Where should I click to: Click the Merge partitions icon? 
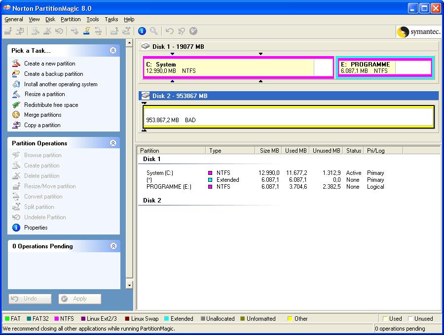[x=16, y=115]
